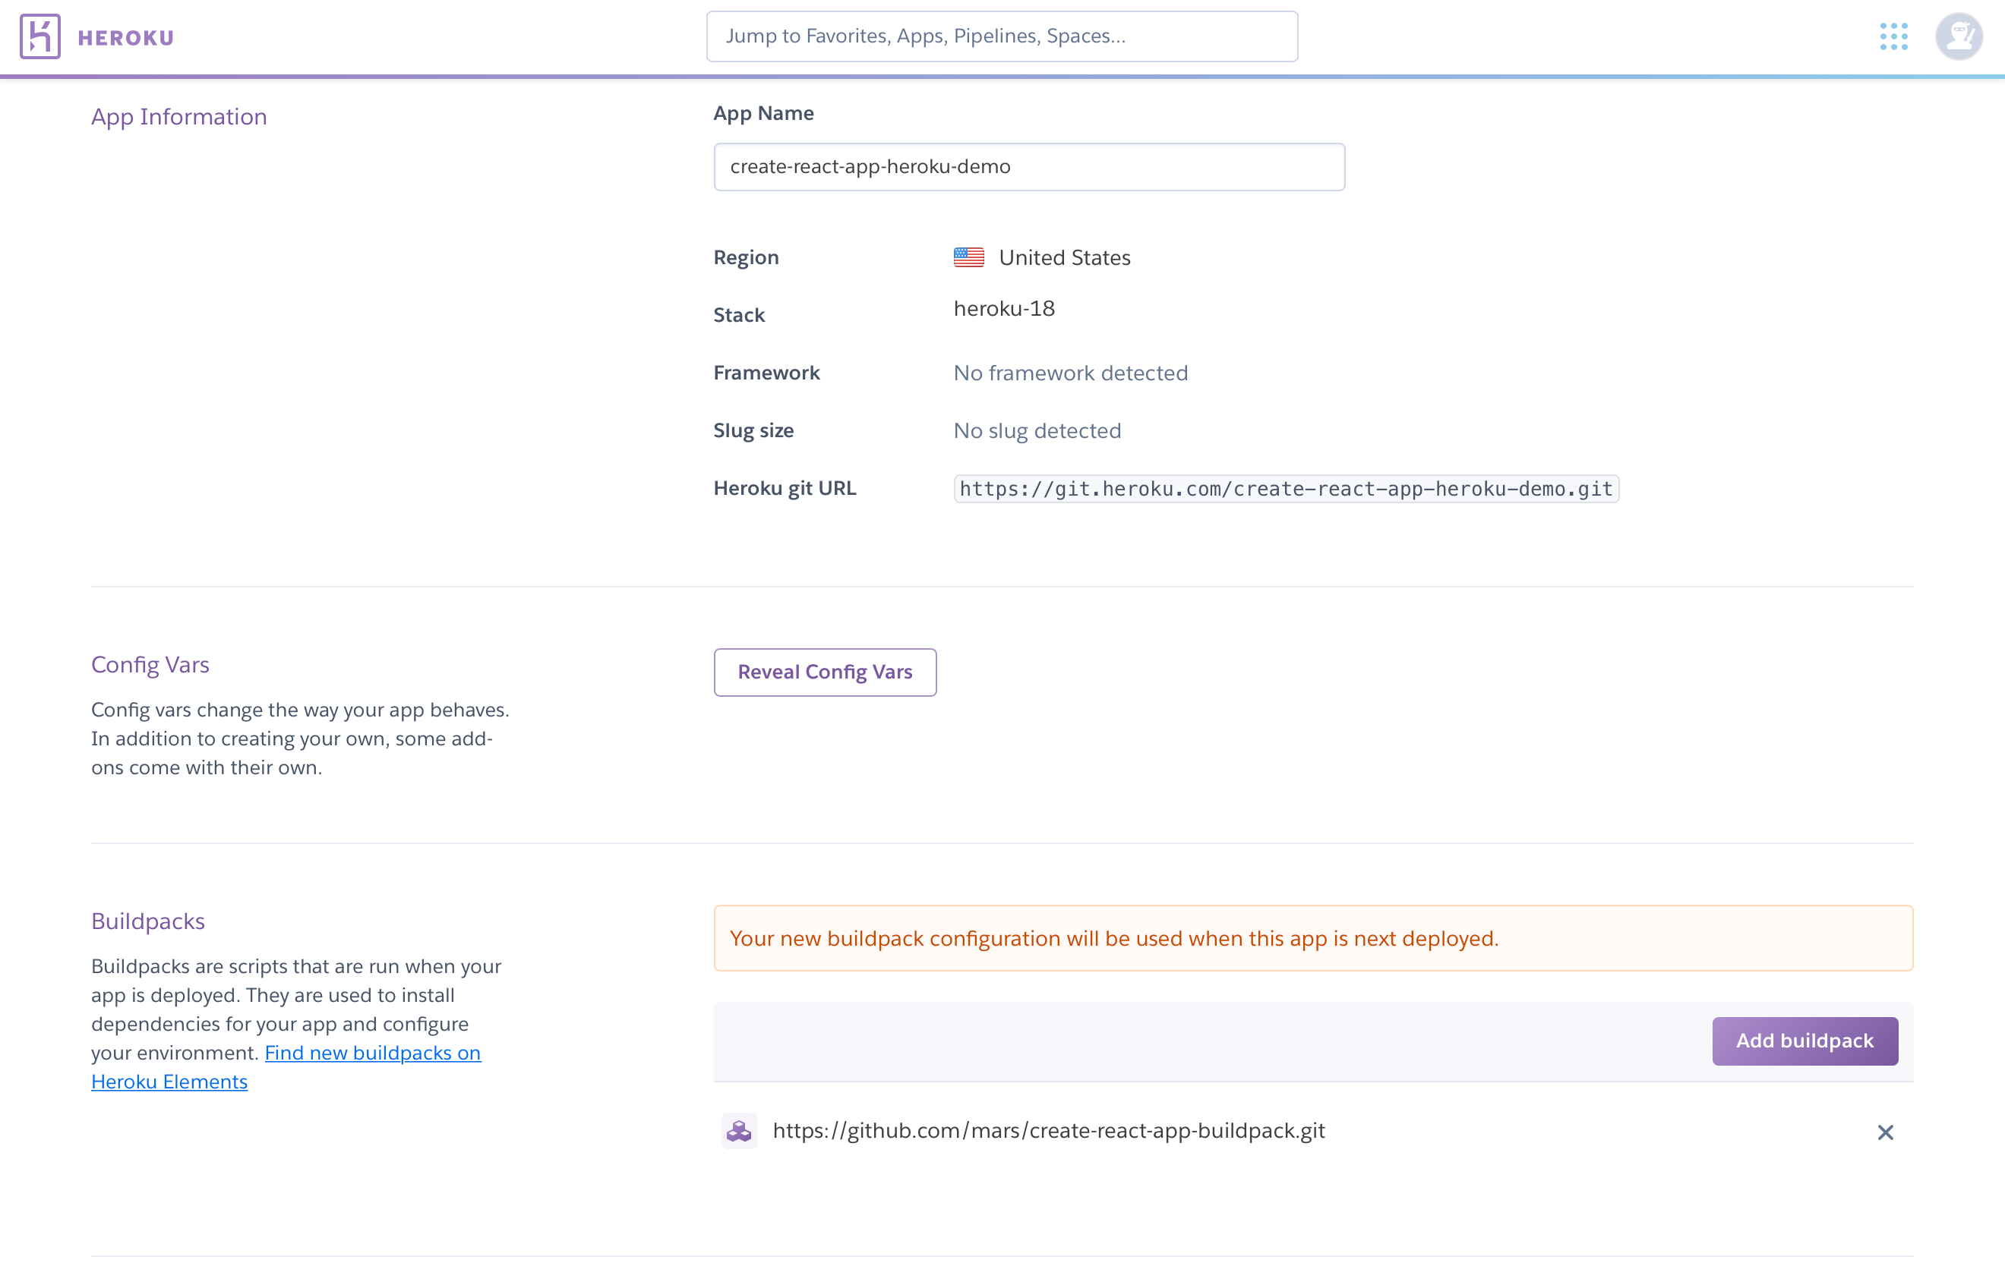Screen dimensions: 2005x1263
Task: Open Find new buildpacks on Heroku Elements
Action: pos(372,1052)
